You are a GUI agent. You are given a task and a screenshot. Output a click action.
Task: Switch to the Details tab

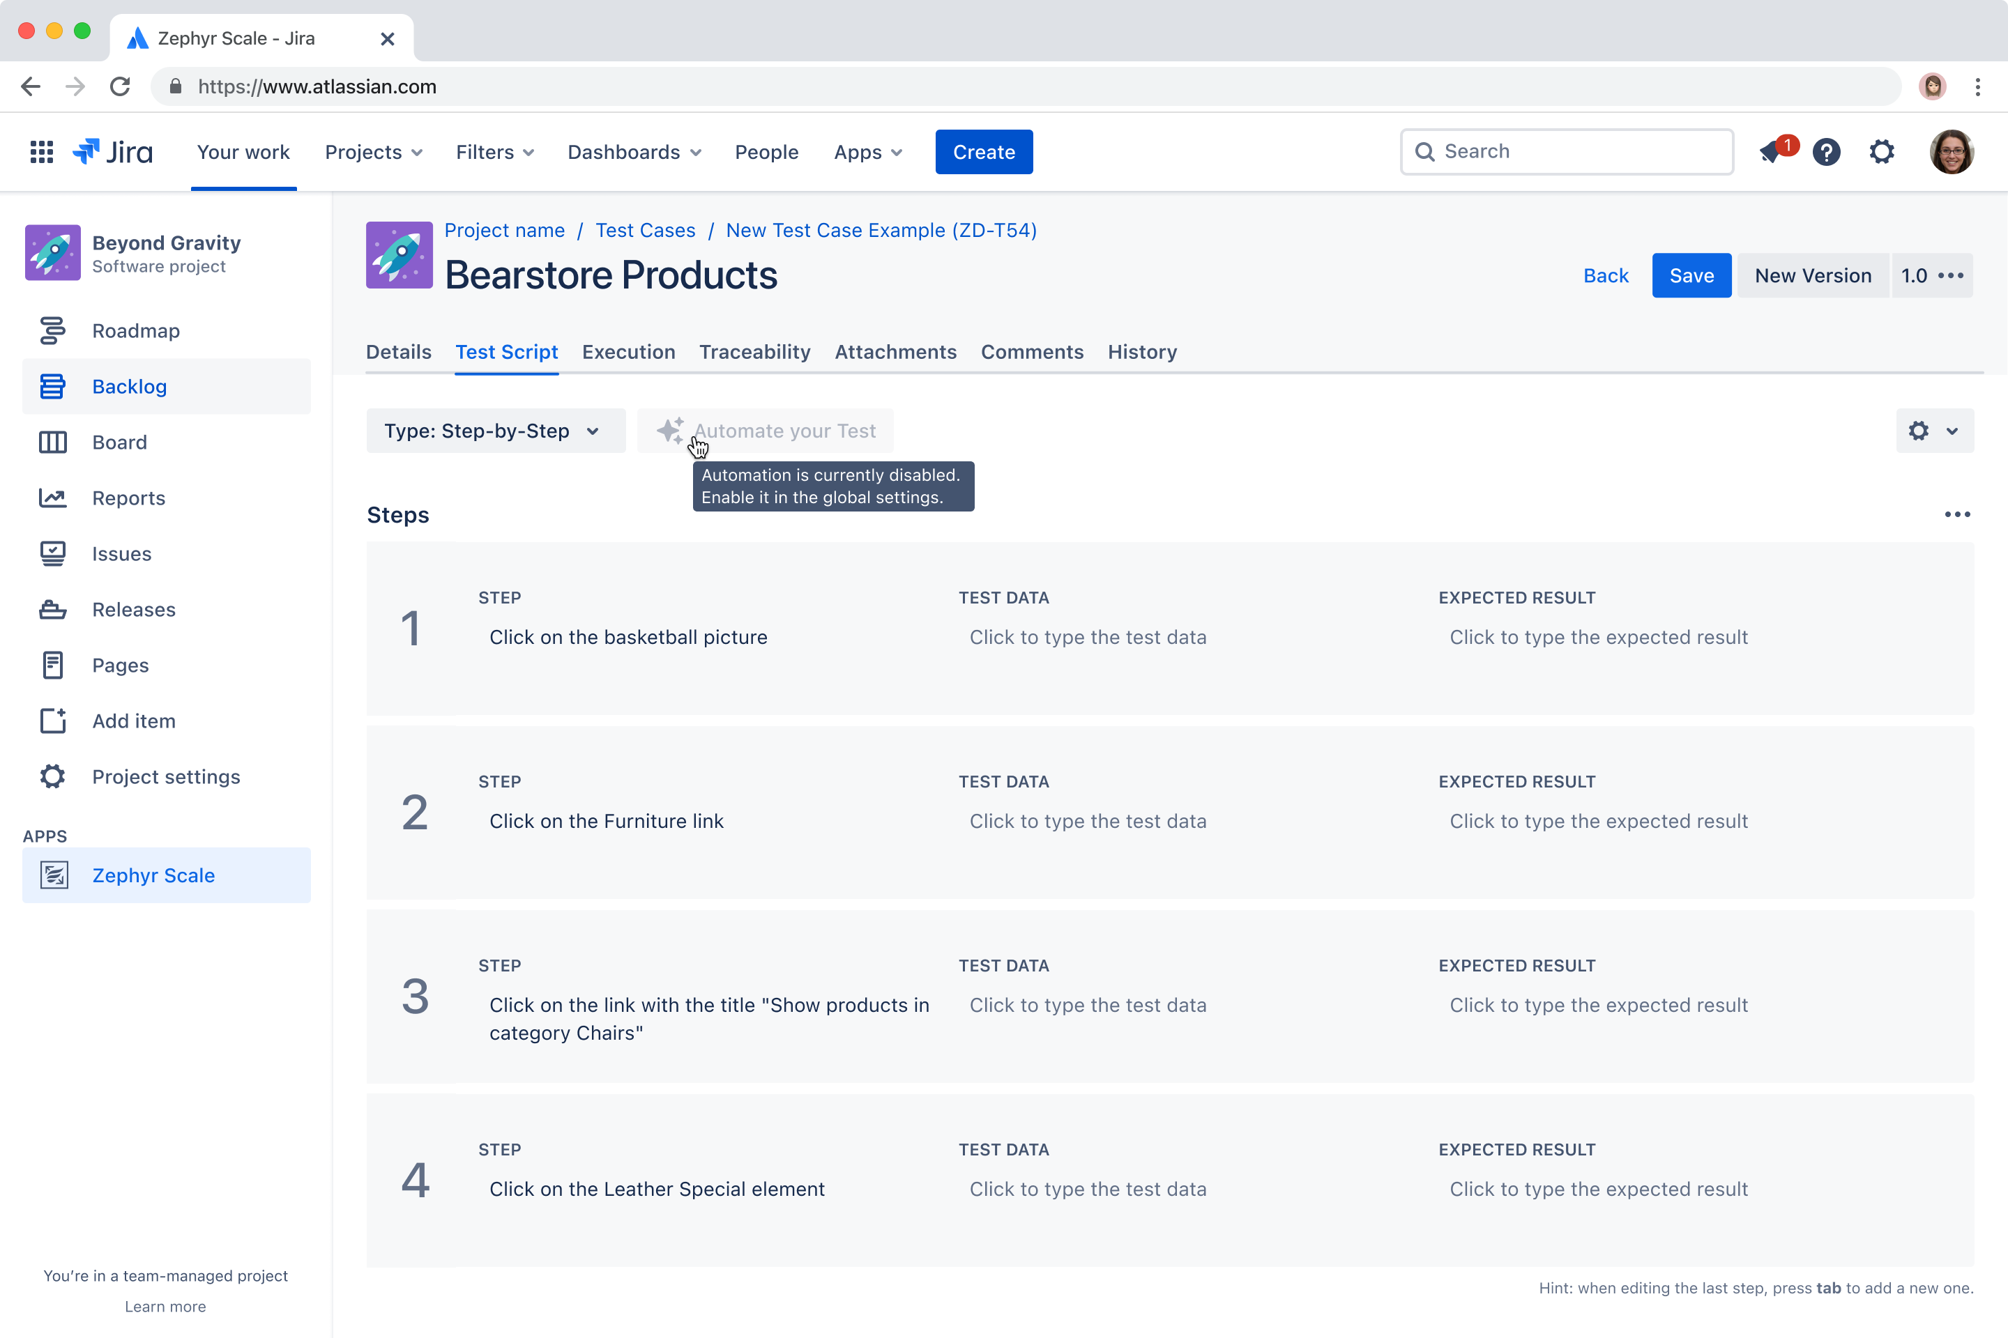(399, 351)
